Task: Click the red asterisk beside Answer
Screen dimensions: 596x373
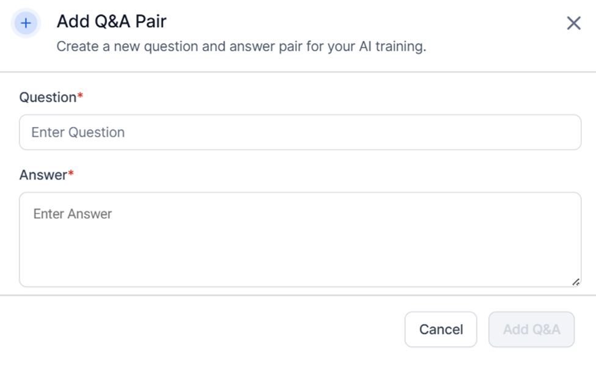Action: coord(71,173)
